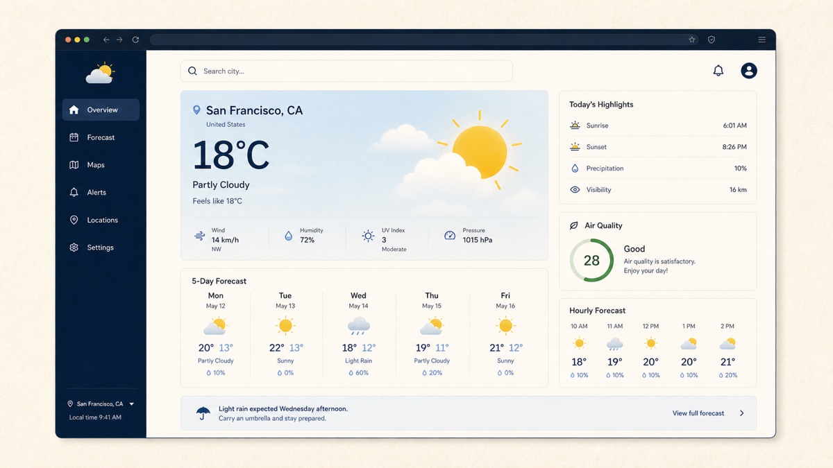Click the Precipitation droplet icon in Highlights
This screenshot has height=468, width=833.
tap(575, 168)
